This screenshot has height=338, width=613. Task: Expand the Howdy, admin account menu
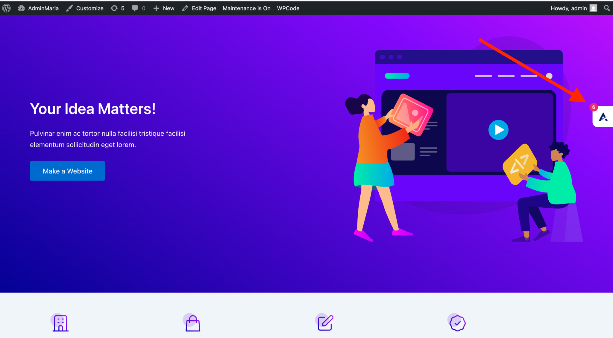568,8
